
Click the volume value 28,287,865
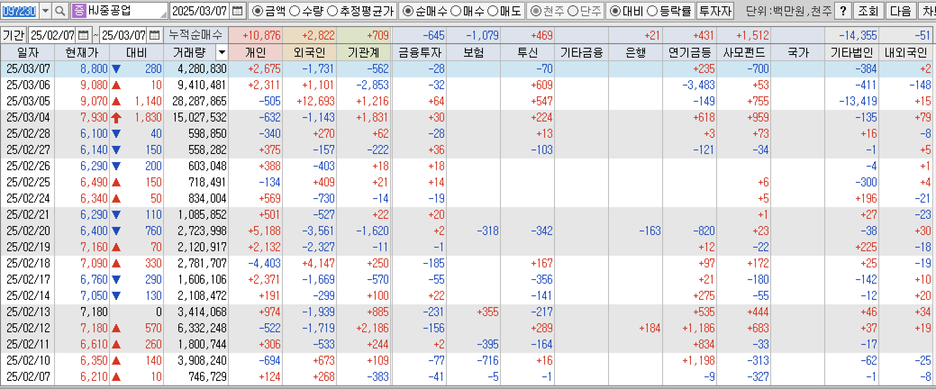(x=200, y=101)
